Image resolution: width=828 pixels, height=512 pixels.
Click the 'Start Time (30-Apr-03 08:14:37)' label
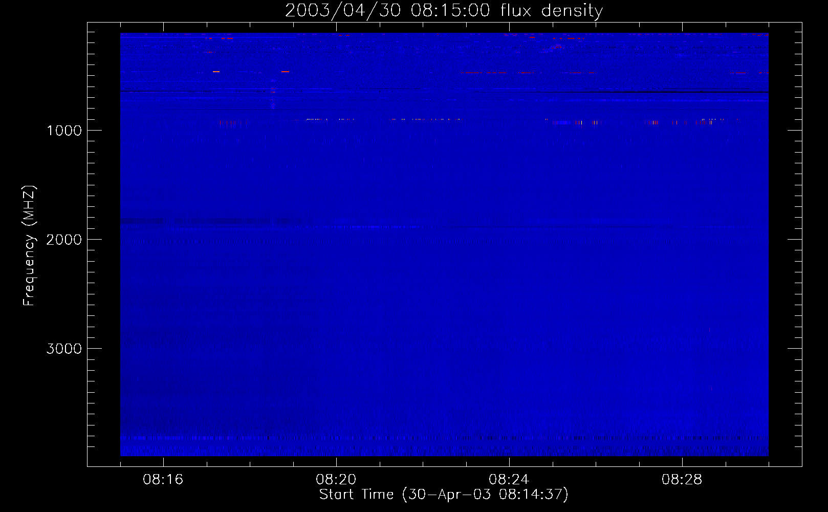(444, 494)
